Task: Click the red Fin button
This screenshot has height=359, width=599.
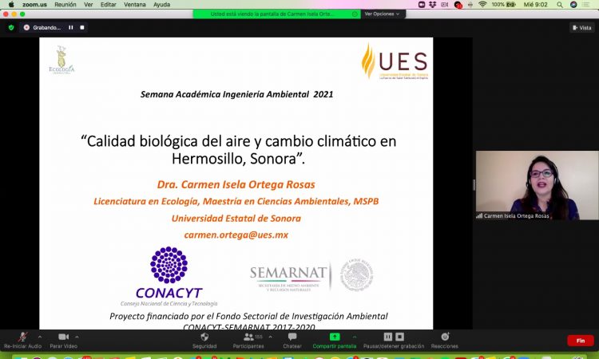Action: 581,341
